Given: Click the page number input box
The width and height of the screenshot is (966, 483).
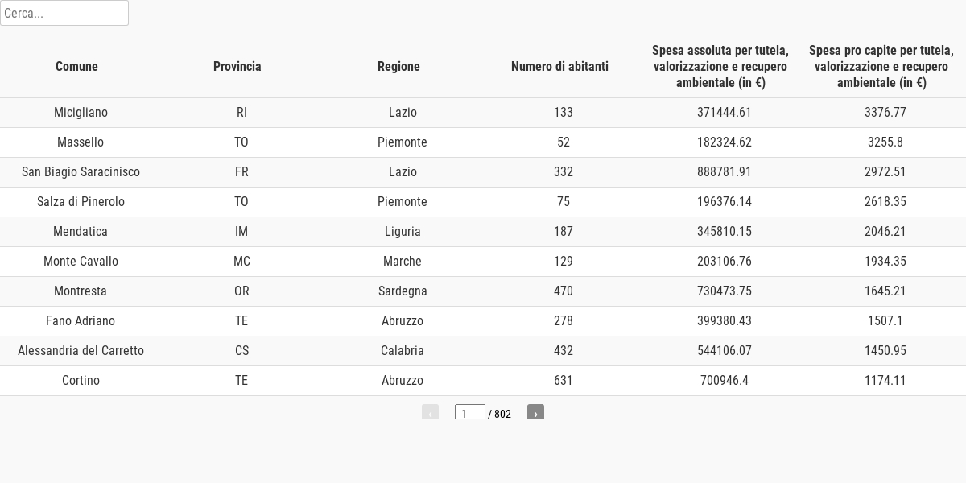Looking at the screenshot, I should 470,412.
